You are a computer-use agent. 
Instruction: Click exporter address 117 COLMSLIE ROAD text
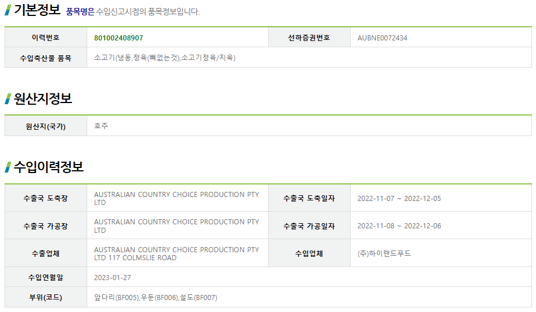(143, 258)
